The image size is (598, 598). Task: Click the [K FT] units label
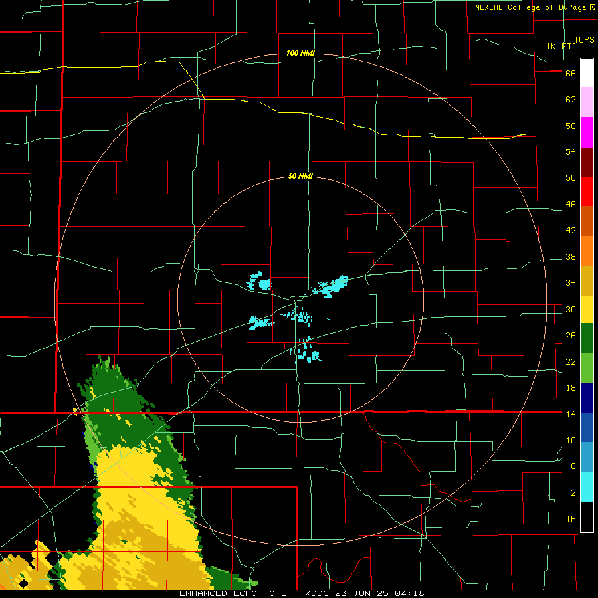[x=561, y=46]
